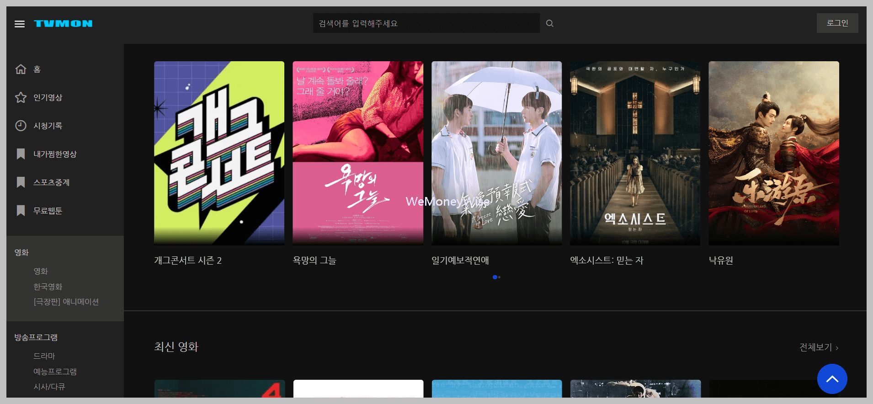Image resolution: width=873 pixels, height=404 pixels.
Task: Open 인기영상 in the sidebar
Action: pyautogui.click(x=48, y=97)
